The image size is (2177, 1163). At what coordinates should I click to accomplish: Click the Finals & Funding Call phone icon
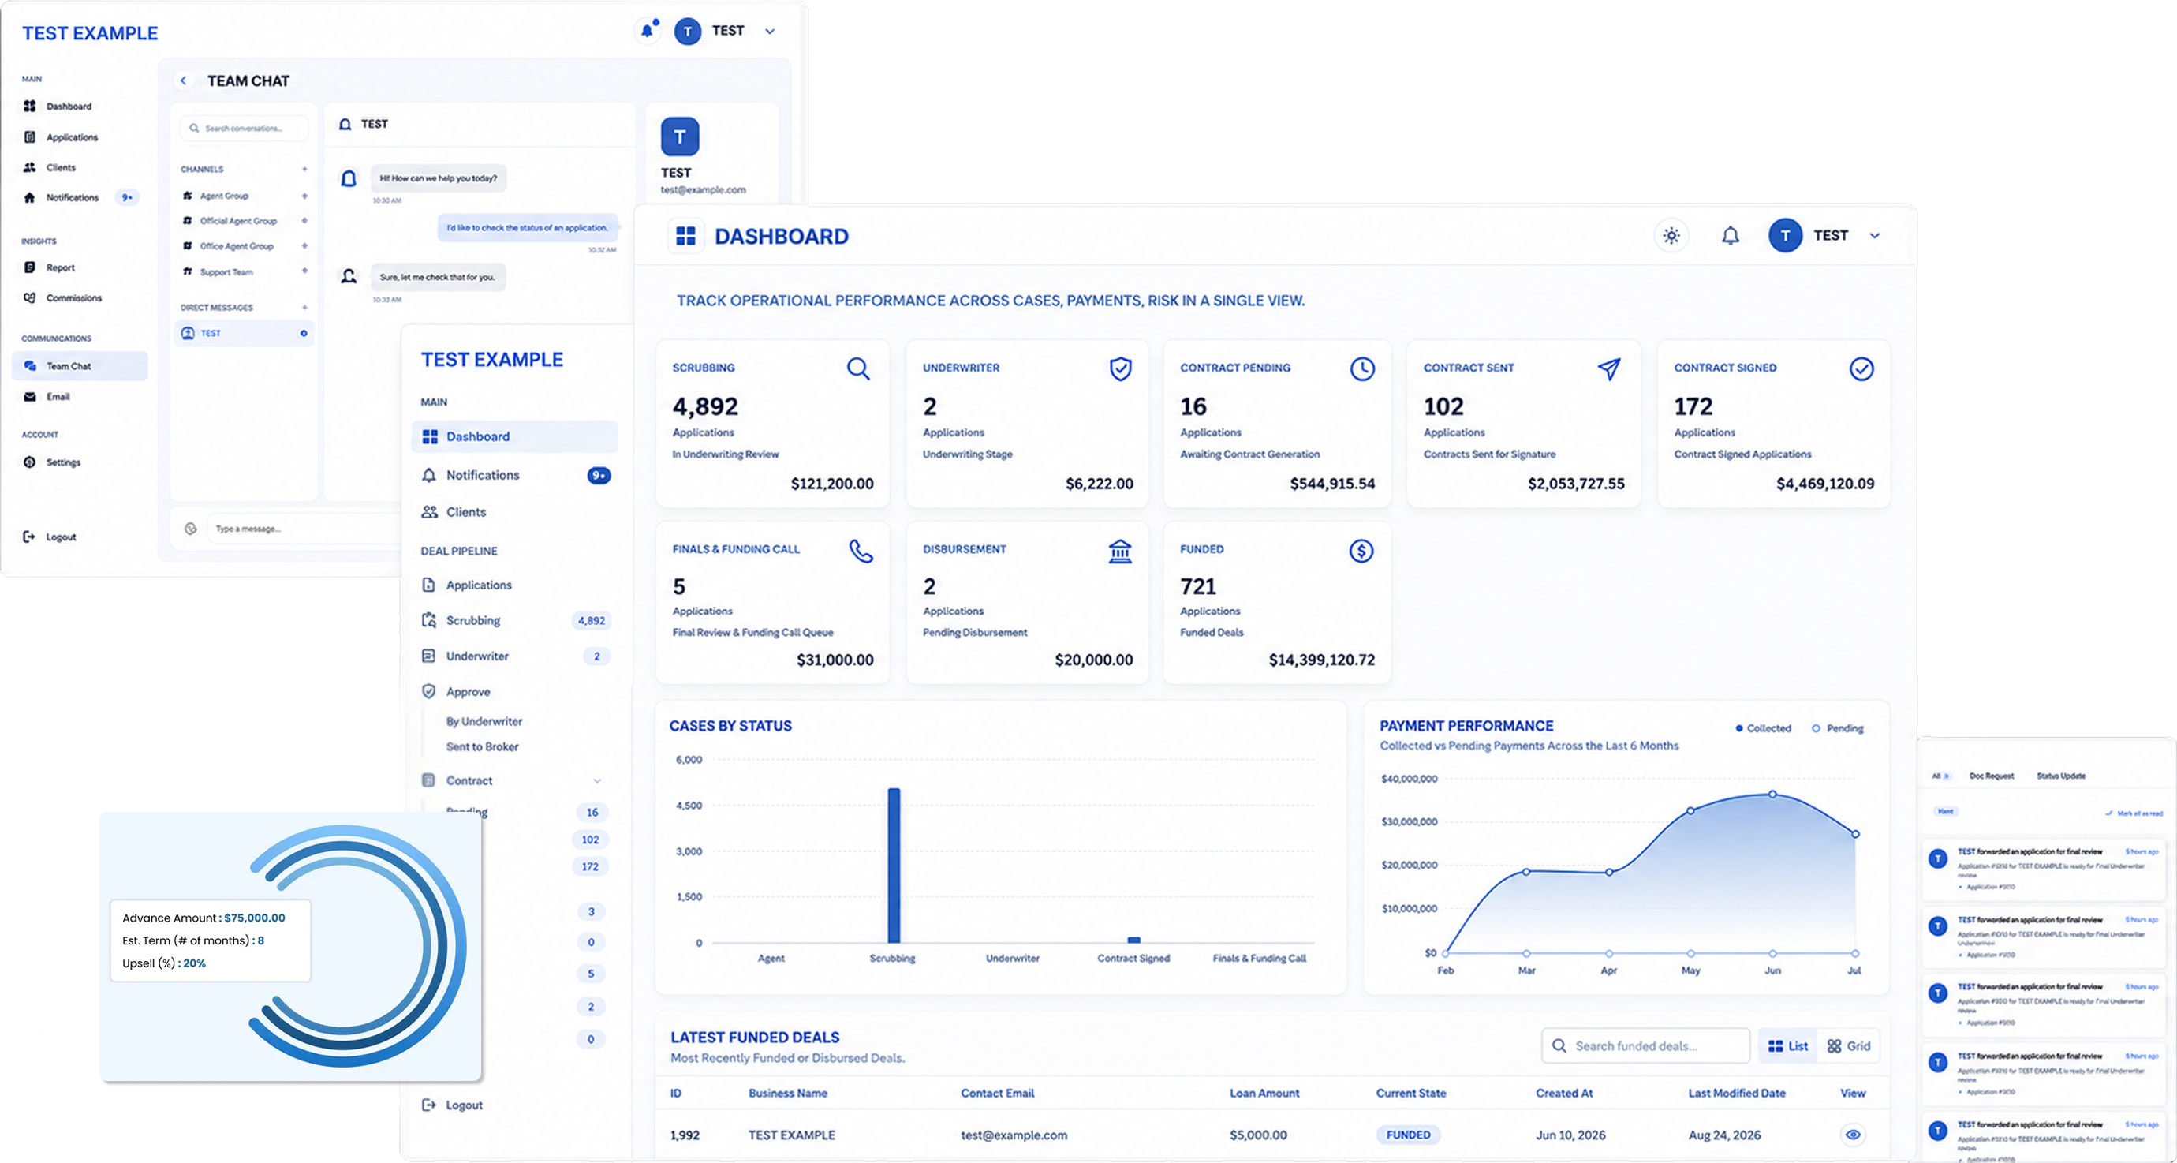click(x=861, y=551)
